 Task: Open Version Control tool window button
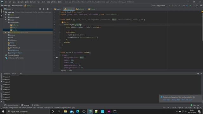(11, 105)
